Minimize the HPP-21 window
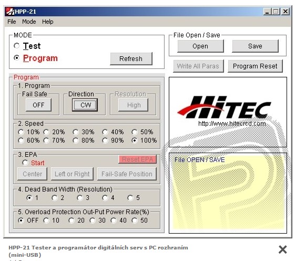296x261 pixels. click(267, 12)
